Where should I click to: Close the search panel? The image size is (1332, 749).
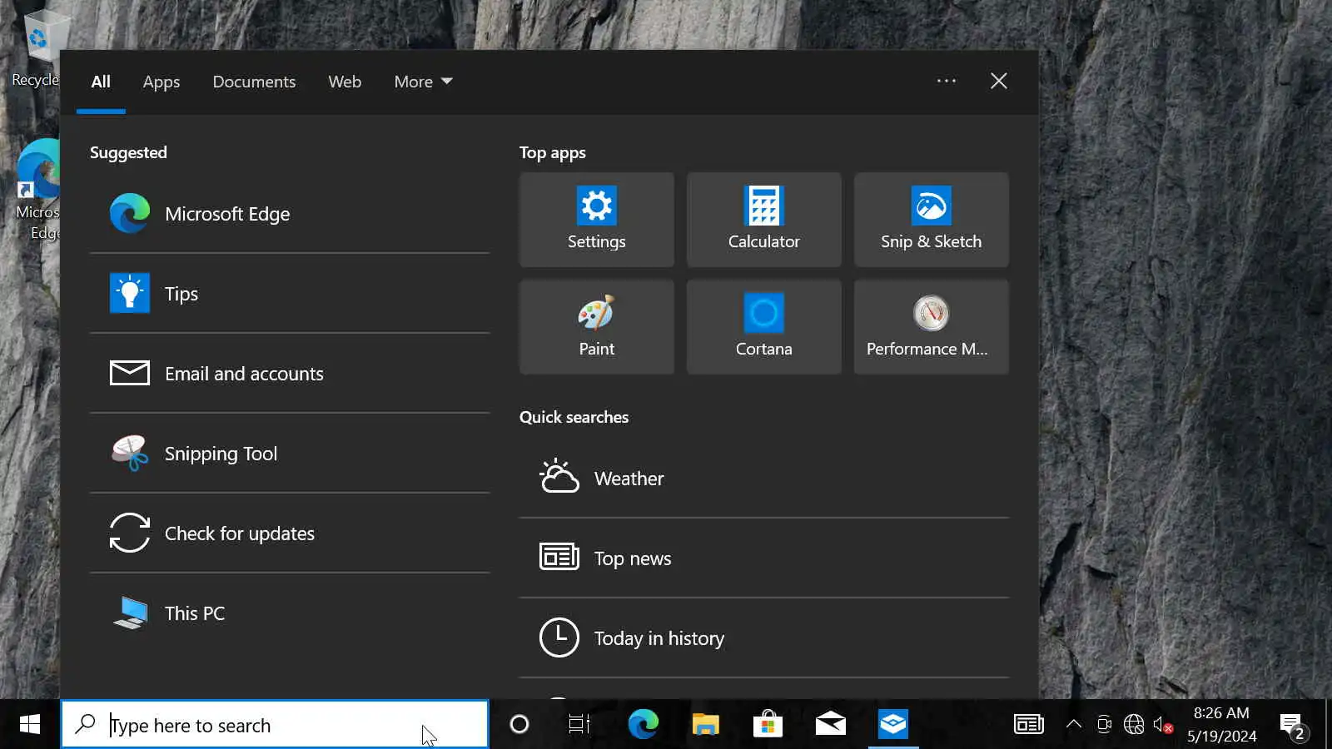click(x=999, y=81)
